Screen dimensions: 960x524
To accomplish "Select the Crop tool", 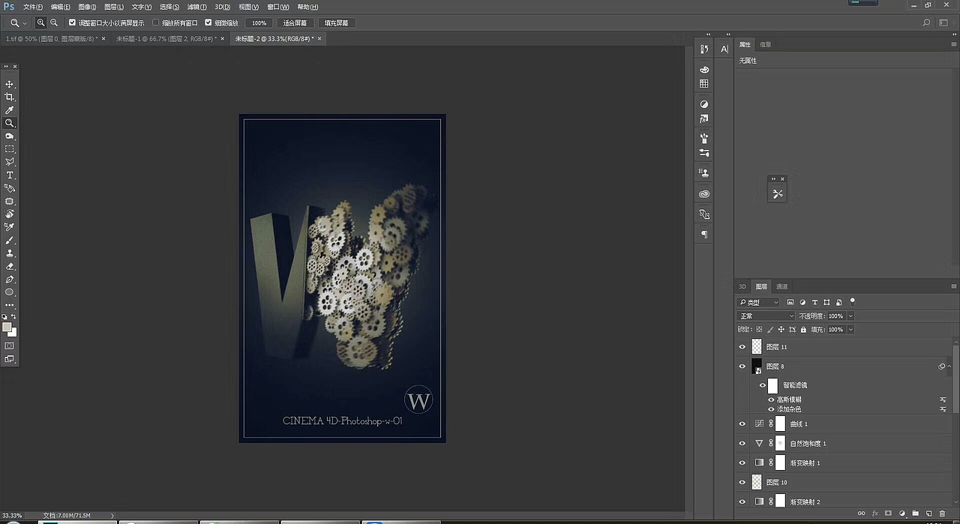I will tap(10, 98).
